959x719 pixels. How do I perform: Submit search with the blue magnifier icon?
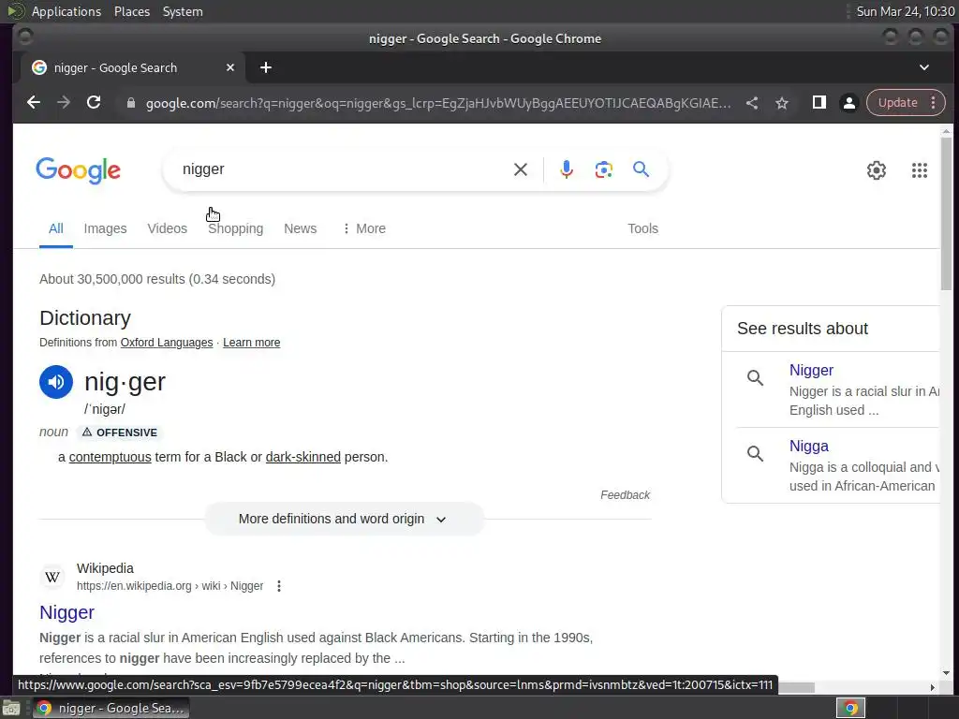tap(641, 169)
